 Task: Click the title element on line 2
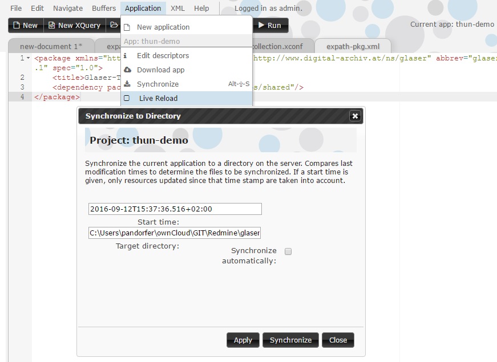87,78
